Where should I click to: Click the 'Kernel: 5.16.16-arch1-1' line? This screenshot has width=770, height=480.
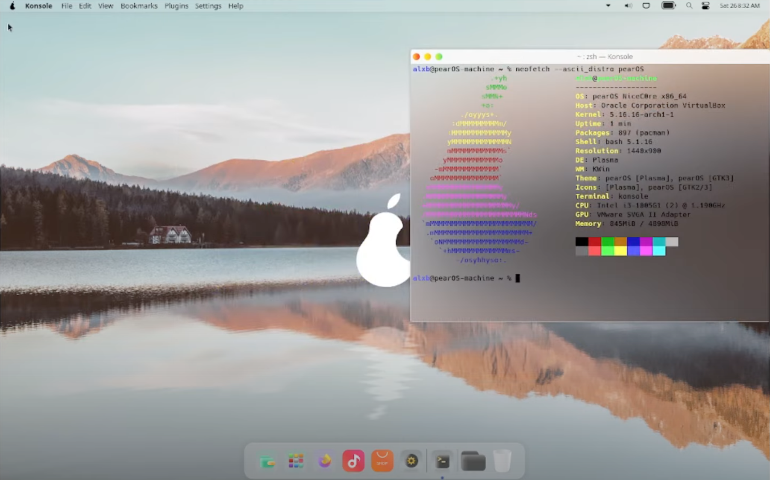(625, 114)
